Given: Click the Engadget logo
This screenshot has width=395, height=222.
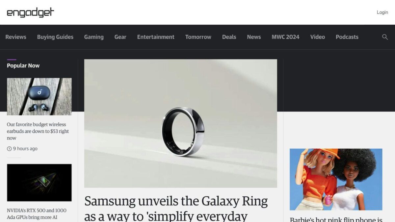Looking at the screenshot, I should tap(30, 12).
